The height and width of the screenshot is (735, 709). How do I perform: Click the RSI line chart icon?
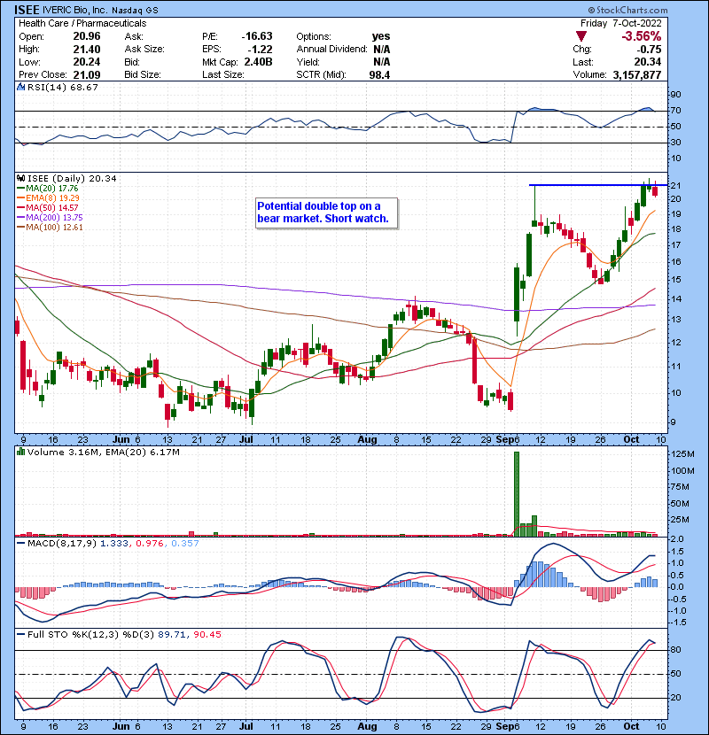pos(20,87)
